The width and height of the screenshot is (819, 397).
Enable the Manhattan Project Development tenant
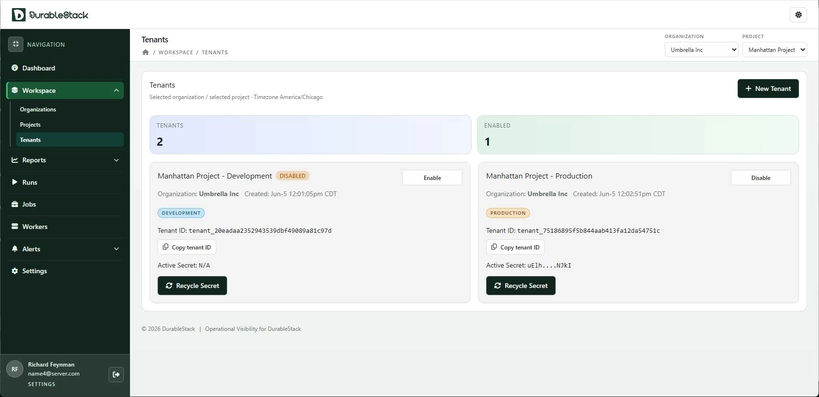pos(432,178)
